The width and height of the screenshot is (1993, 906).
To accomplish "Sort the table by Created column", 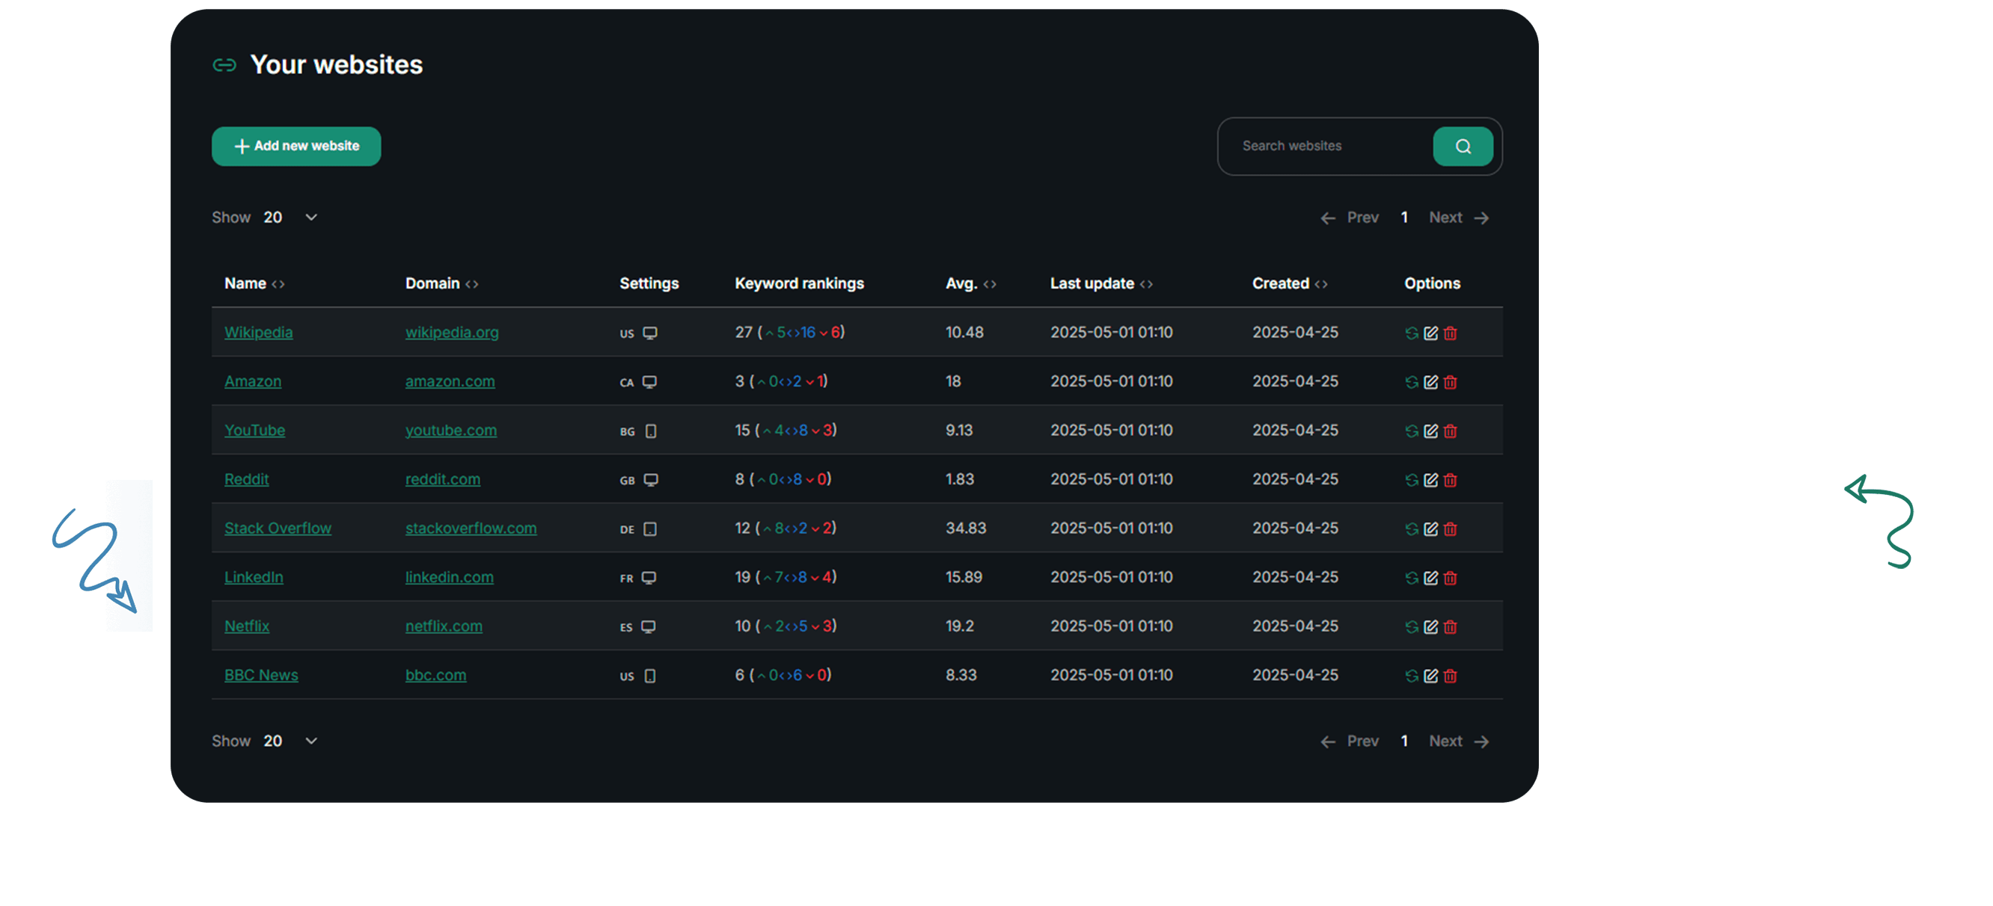I will point(1290,284).
